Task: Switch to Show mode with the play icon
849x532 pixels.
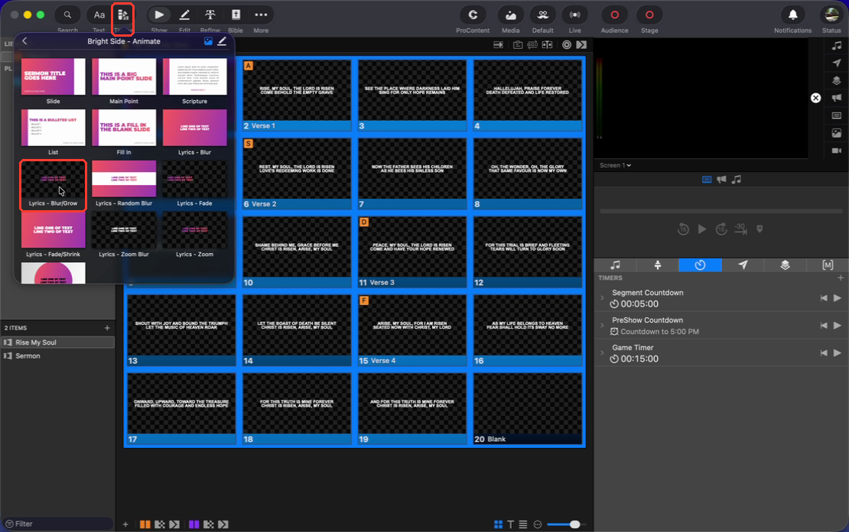Action: 158,15
